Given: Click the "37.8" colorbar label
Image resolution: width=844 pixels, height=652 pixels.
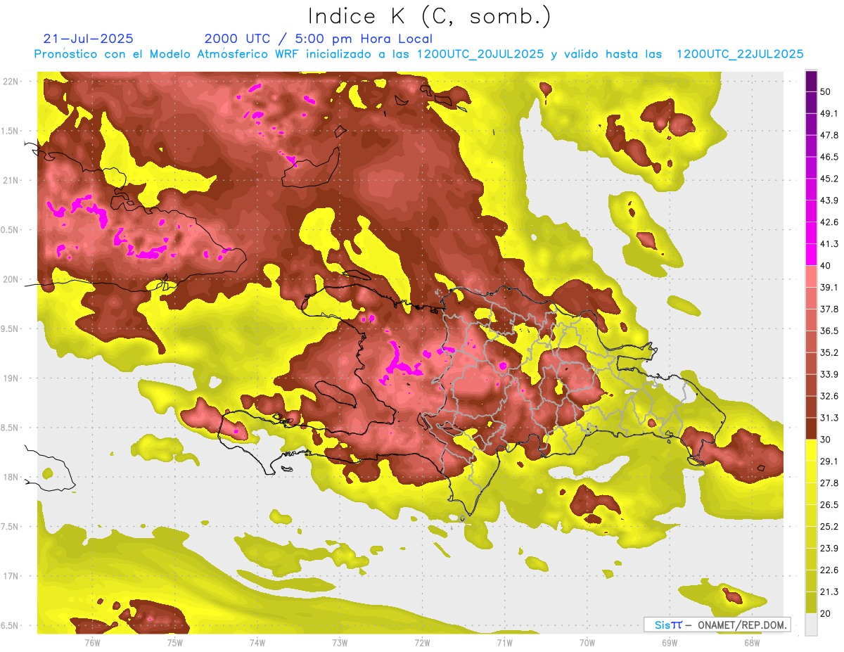Looking at the screenshot, I should [x=829, y=309].
